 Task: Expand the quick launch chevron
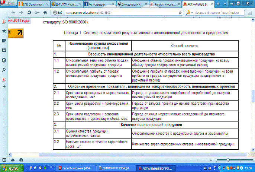(x=51, y=167)
